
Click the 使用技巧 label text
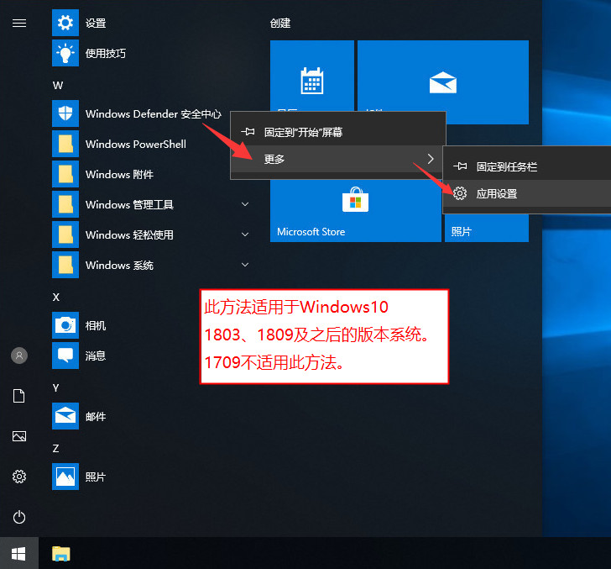point(106,53)
